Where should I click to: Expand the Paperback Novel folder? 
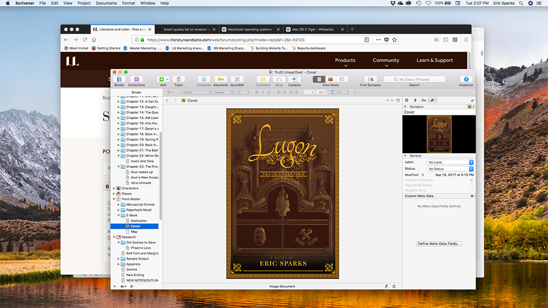tap(118, 210)
